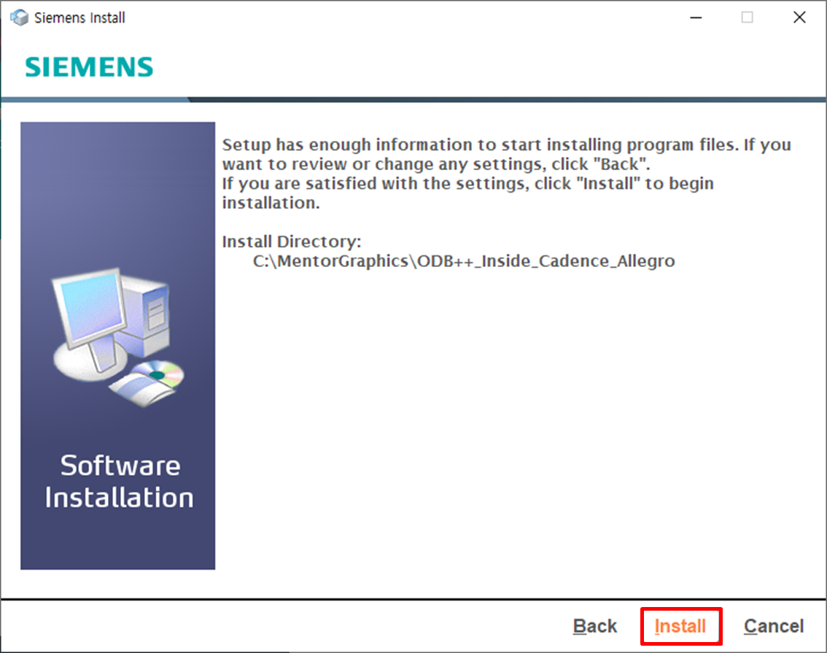827x653 pixels.
Task: Close the Siemens Install window
Action: coord(799,18)
